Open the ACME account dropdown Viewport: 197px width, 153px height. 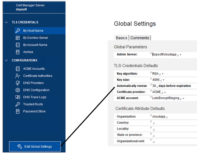pos(183,98)
